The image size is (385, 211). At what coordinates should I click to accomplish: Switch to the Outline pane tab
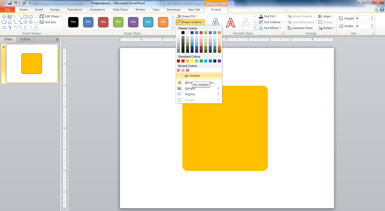click(x=25, y=39)
